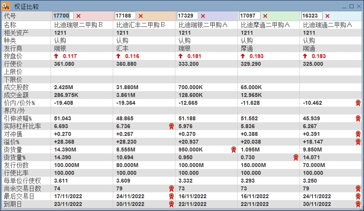Click premium value +28.368
The image size is (364, 211).
(x=64, y=142)
